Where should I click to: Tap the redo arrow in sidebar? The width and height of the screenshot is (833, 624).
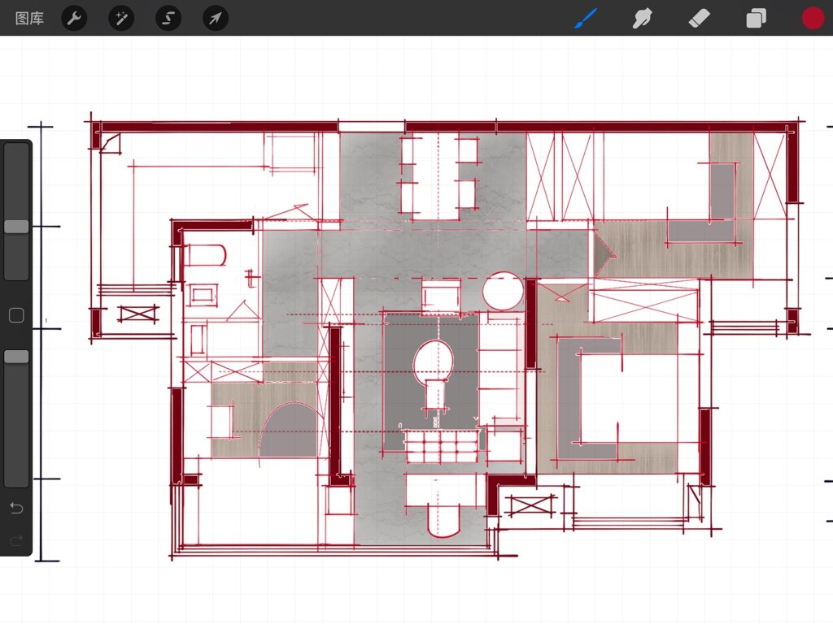click(x=16, y=540)
